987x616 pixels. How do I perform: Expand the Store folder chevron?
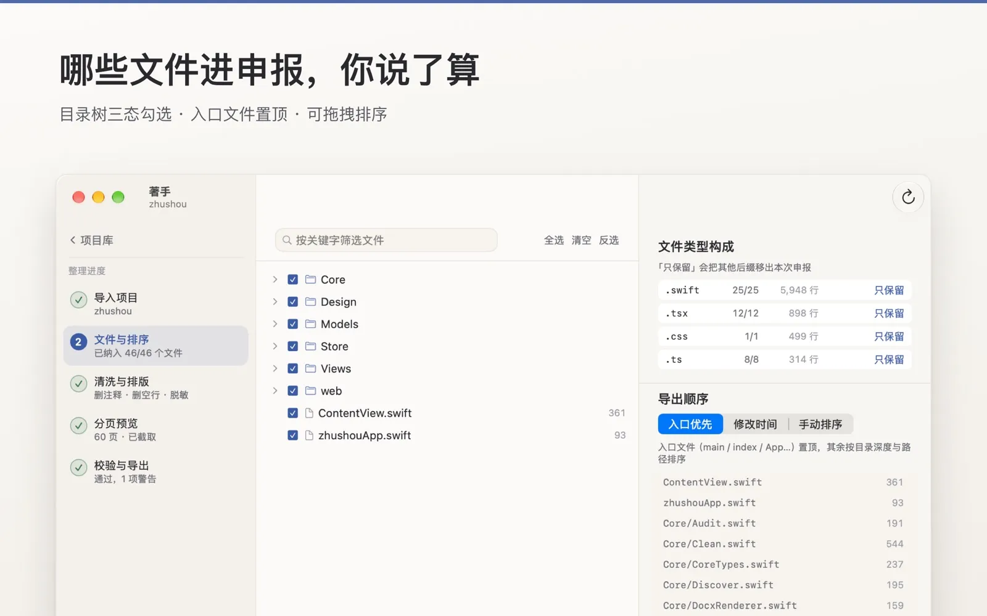click(x=275, y=346)
